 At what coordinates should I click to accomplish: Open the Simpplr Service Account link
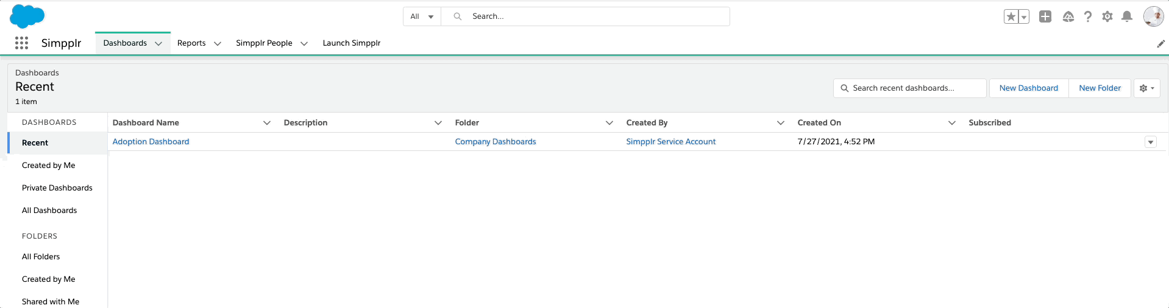[671, 142]
